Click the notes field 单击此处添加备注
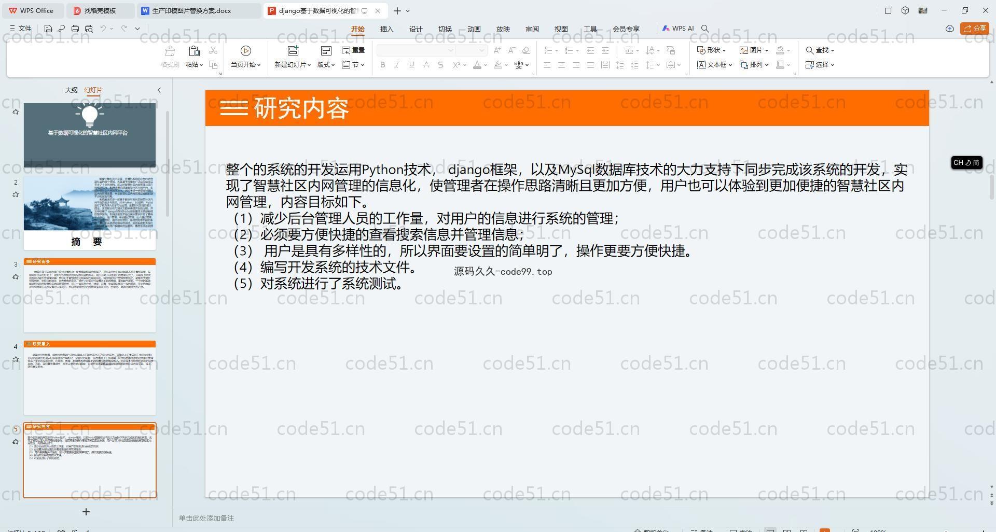The height and width of the screenshot is (532, 996). coord(206,518)
